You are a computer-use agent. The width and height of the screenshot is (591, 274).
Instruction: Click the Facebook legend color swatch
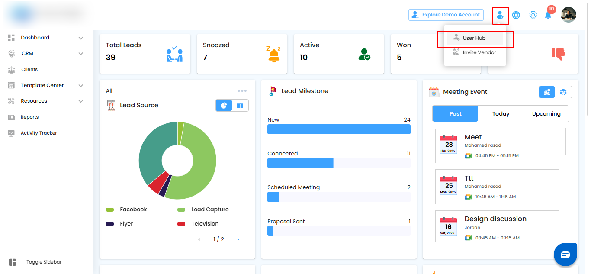pyautogui.click(x=110, y=210)
